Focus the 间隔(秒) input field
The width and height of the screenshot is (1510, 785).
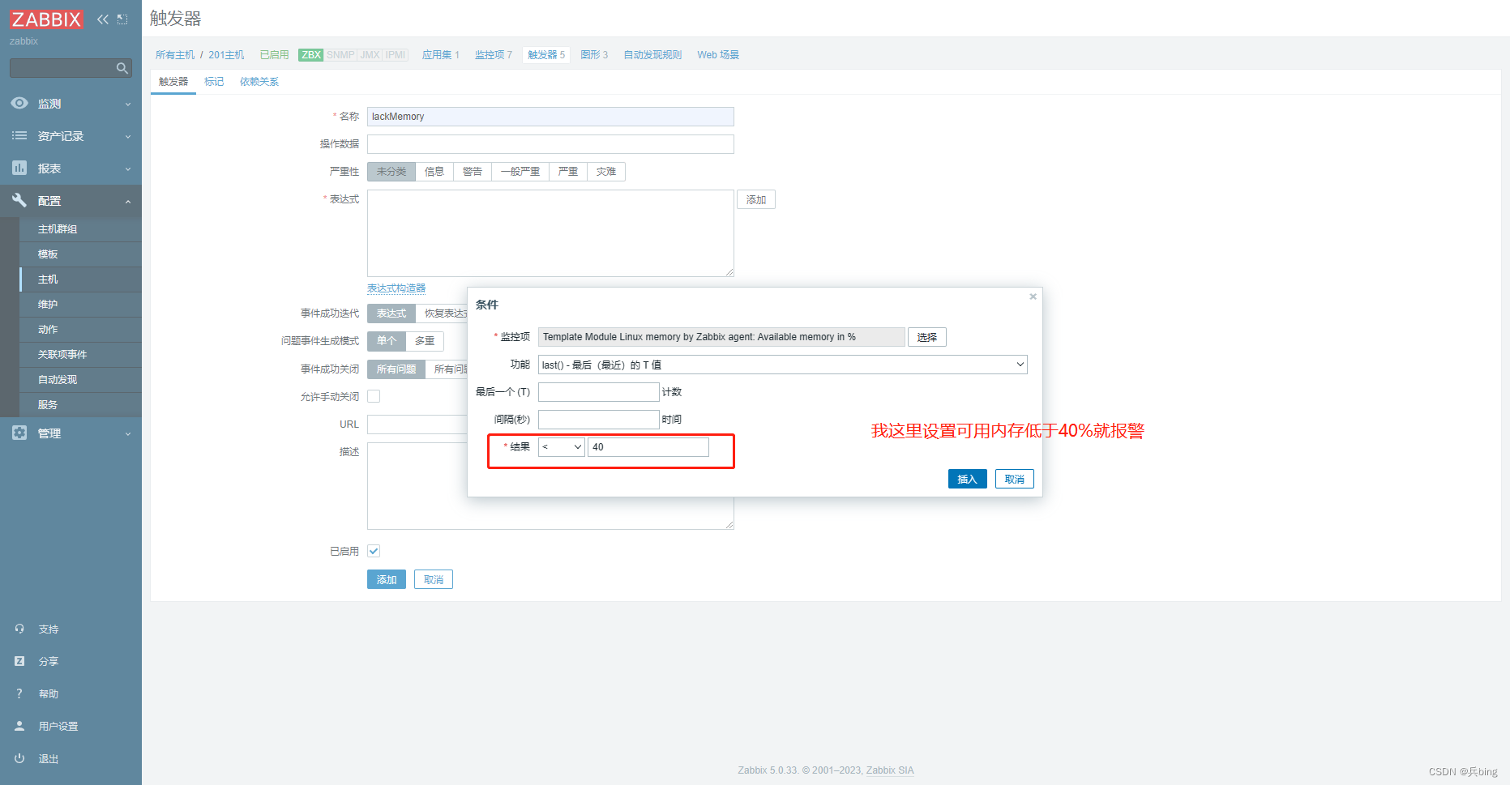pyautogui.click(x=599, y=420)
